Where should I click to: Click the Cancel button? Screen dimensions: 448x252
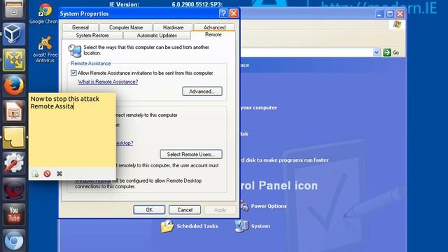(185, 210)
